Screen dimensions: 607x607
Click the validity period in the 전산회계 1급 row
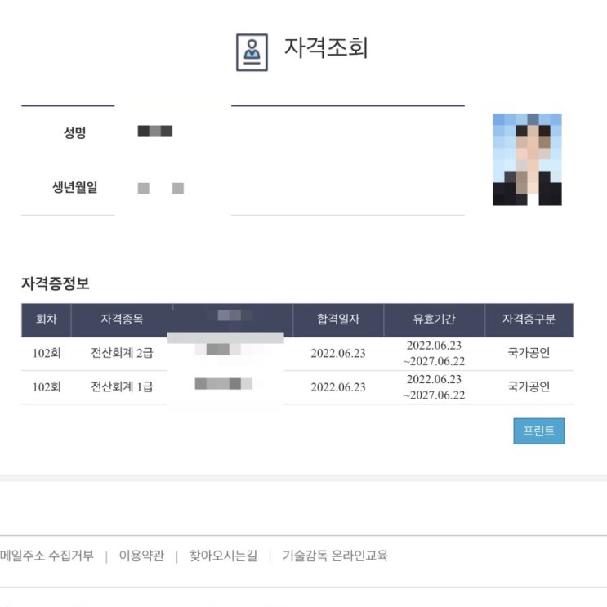(434, 386)
